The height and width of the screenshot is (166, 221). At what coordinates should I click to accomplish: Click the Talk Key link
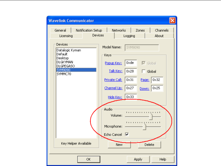[116, 71]
